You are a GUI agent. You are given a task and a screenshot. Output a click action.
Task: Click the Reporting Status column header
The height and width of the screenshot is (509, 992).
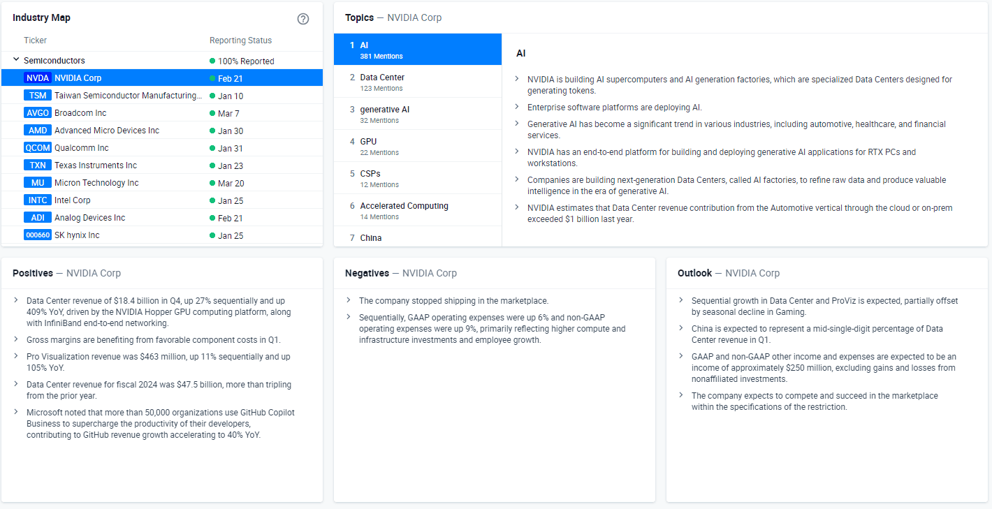pyautogui.click(x=241, y=40)
